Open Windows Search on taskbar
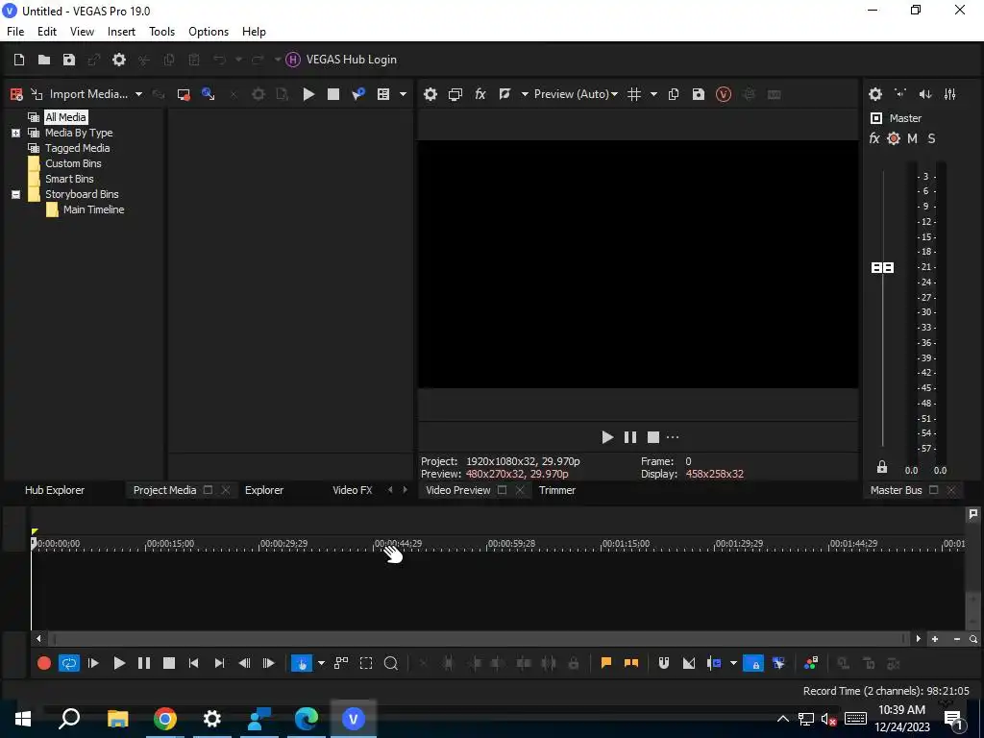Screen dimensions: 984x738 coord(69,719)
